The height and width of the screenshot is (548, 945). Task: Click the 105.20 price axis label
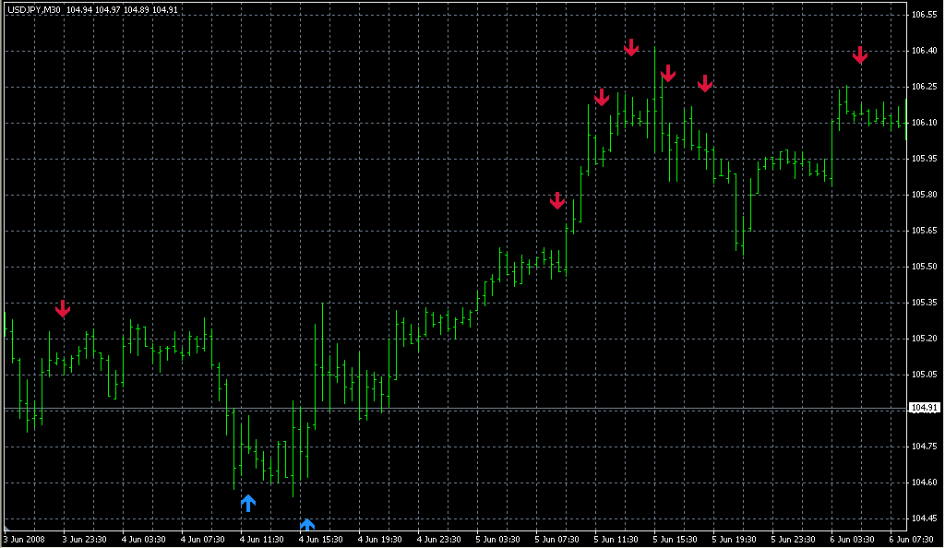924,339
